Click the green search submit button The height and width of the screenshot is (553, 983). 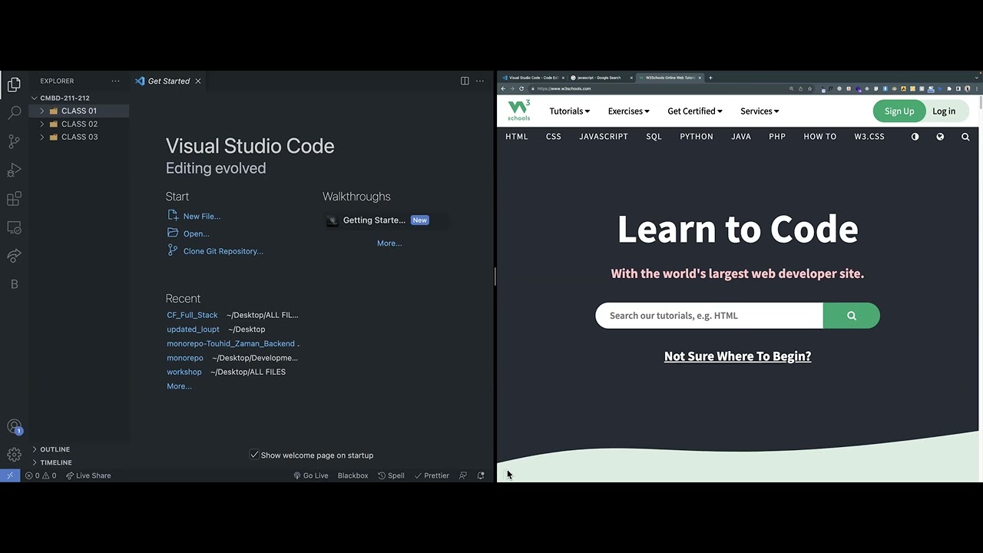(852, 316)
